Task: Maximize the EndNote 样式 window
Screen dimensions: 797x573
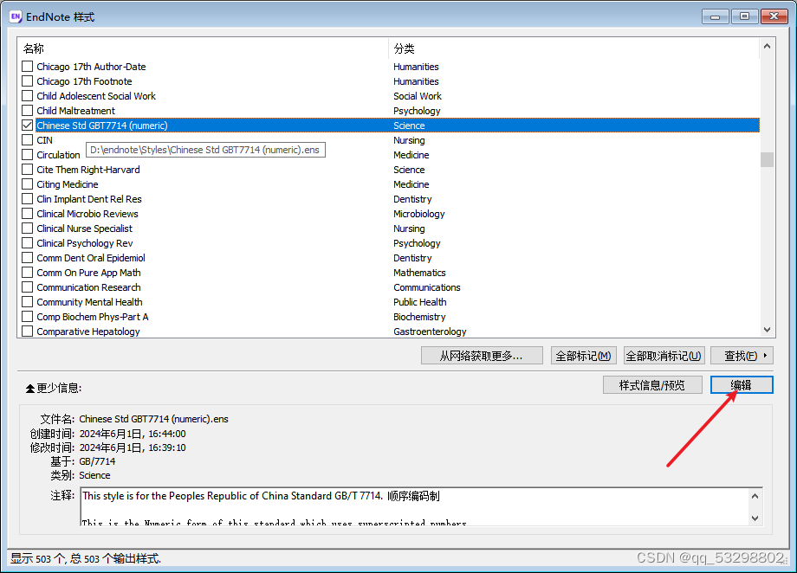Action: 745,16
